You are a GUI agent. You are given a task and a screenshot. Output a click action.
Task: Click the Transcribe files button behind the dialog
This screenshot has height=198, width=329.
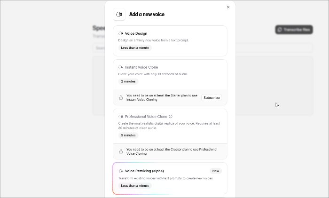294,30
